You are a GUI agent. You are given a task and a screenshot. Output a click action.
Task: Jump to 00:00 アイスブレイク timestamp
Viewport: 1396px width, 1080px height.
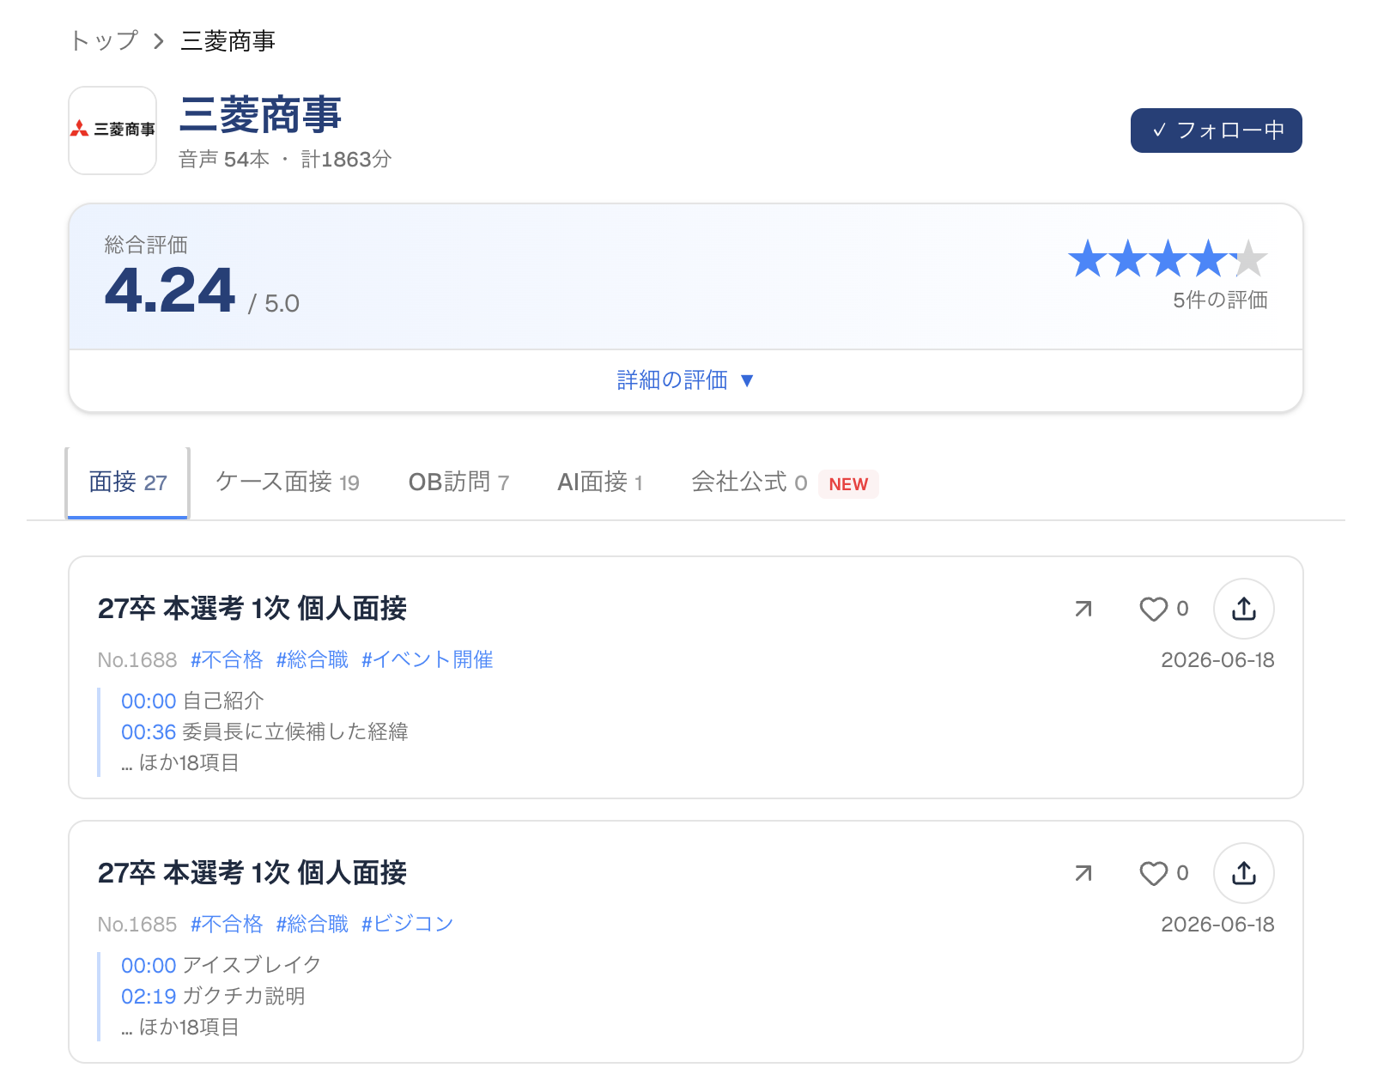pyautogui.click(x=222, y=965)
